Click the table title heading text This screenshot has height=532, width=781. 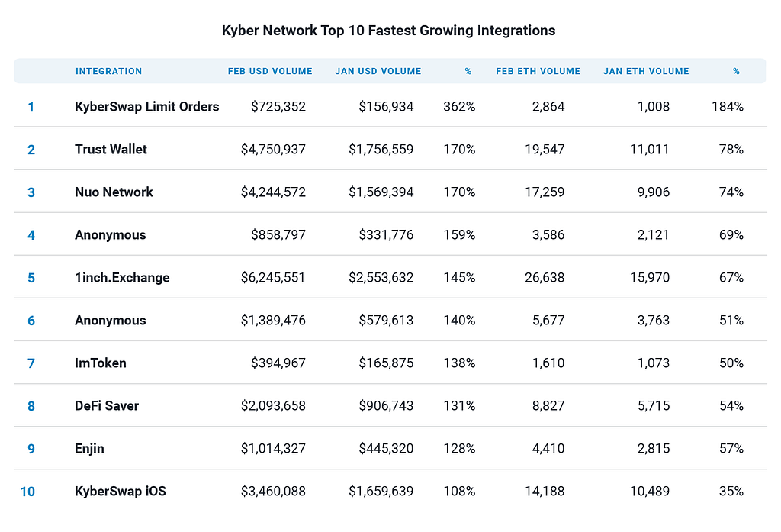(x=388, y=31)
